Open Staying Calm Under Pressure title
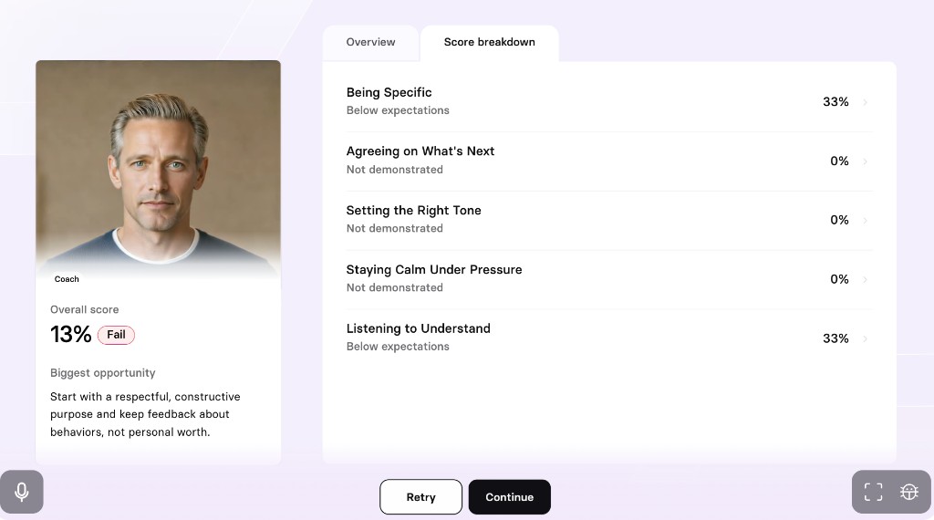The height and width of the screenshot is (520, 934). click(433, 269)
